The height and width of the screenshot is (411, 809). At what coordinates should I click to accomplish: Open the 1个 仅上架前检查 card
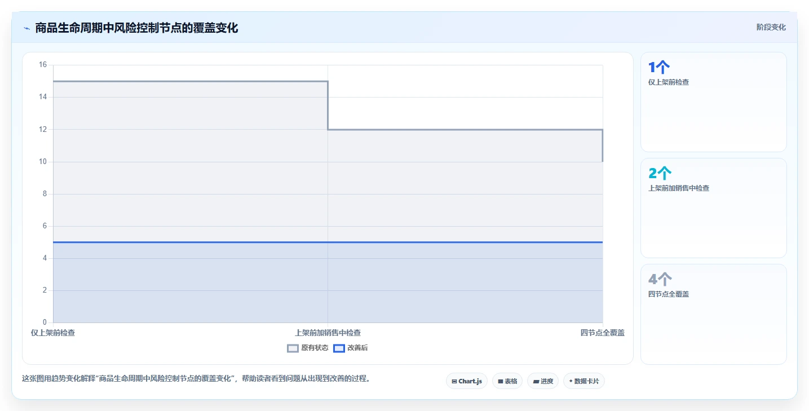coord(713,102)
